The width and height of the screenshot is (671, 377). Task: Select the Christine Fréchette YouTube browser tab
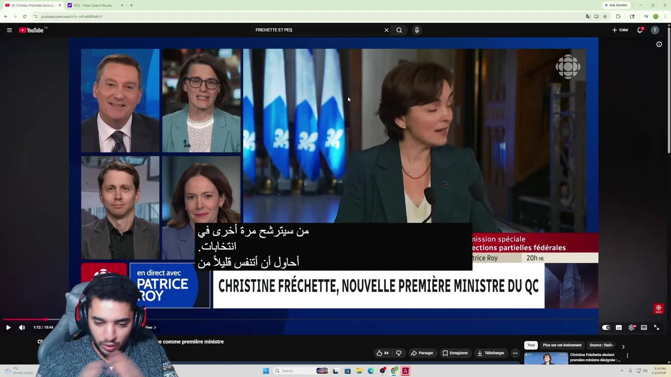tap(33, 5)
